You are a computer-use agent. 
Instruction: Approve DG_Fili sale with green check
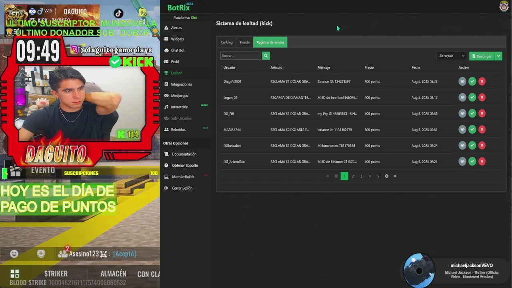click(472, 114)
